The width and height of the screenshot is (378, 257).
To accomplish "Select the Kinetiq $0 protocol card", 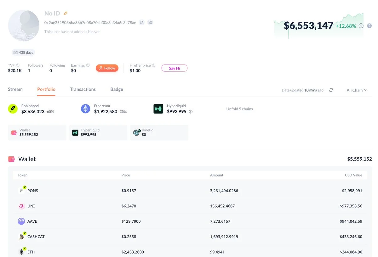I will [x=159, y=132].
